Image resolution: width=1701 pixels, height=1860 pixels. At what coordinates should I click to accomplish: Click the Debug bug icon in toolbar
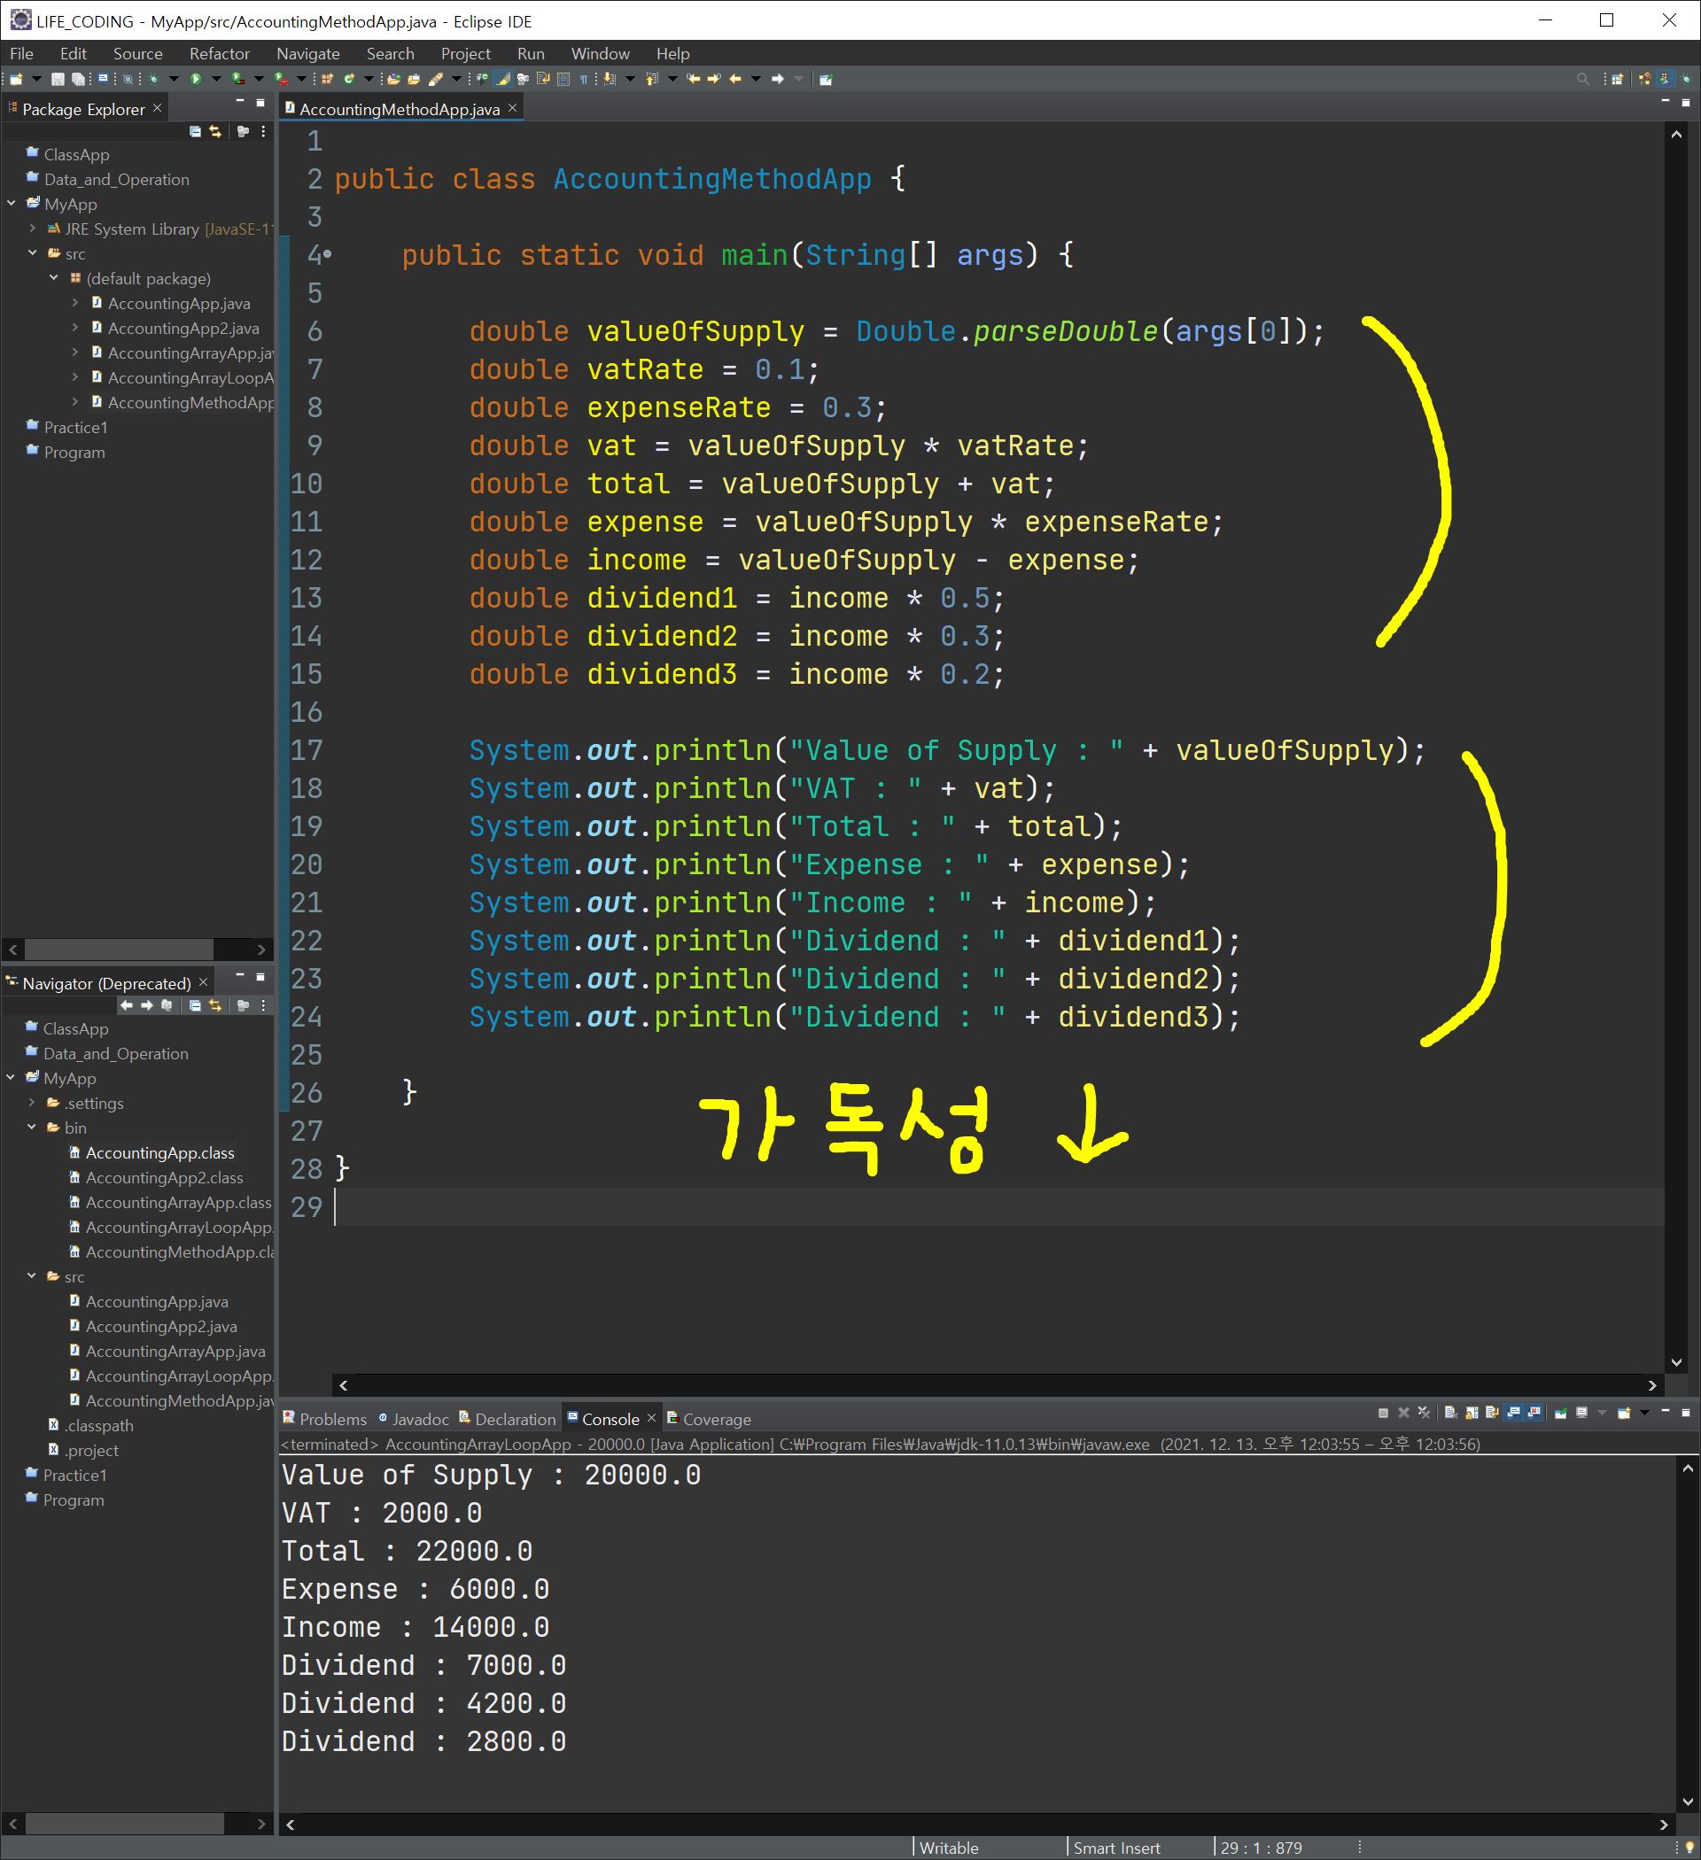pyautogui.click(x=153, y=80)
